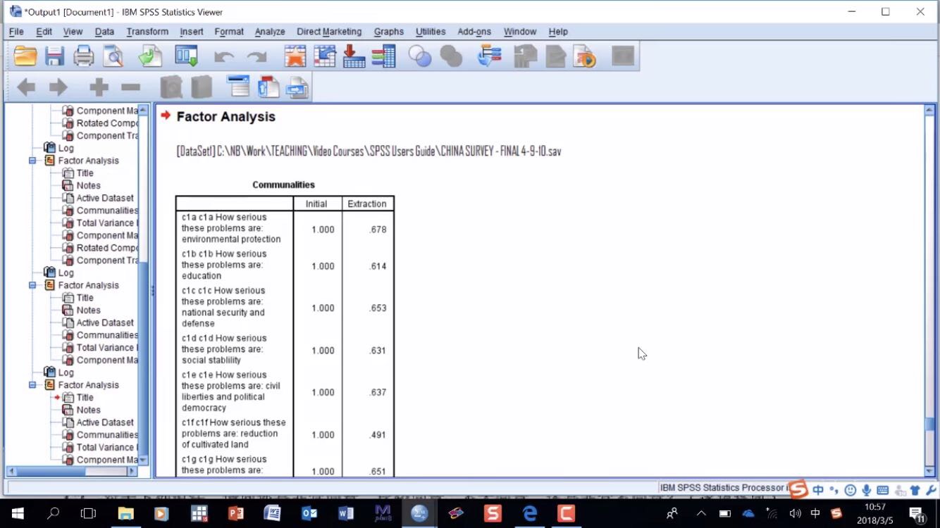Viewport: 940px width, 528px height.
Task: Recall recently used dialogs from the toolbar
Action: pyautogui.click(x=187, y=56)
